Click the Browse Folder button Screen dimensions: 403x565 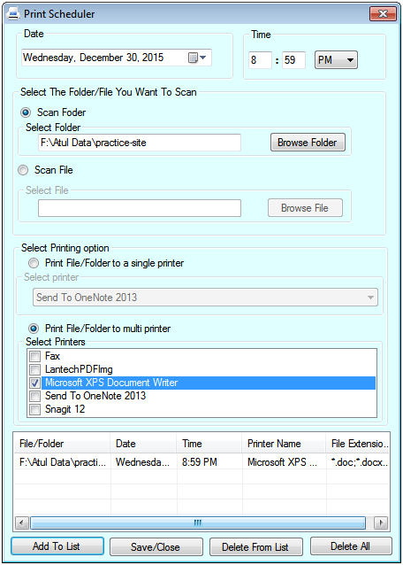tap(308, 143)
